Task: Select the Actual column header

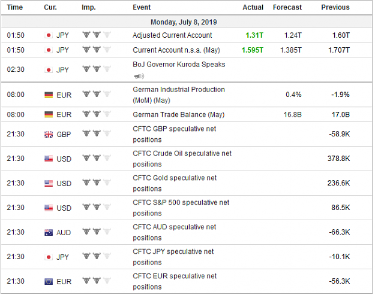Action: click(253, 7)
